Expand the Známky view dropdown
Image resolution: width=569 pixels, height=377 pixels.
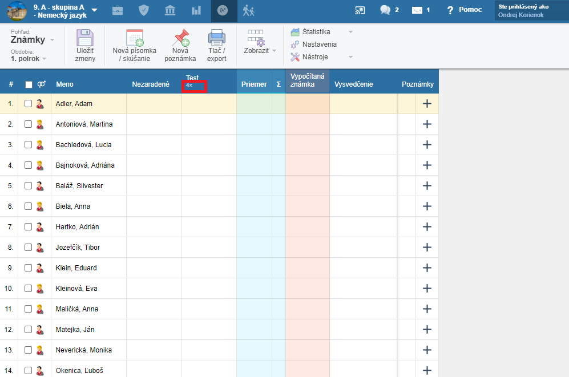[x=32, y=40]
